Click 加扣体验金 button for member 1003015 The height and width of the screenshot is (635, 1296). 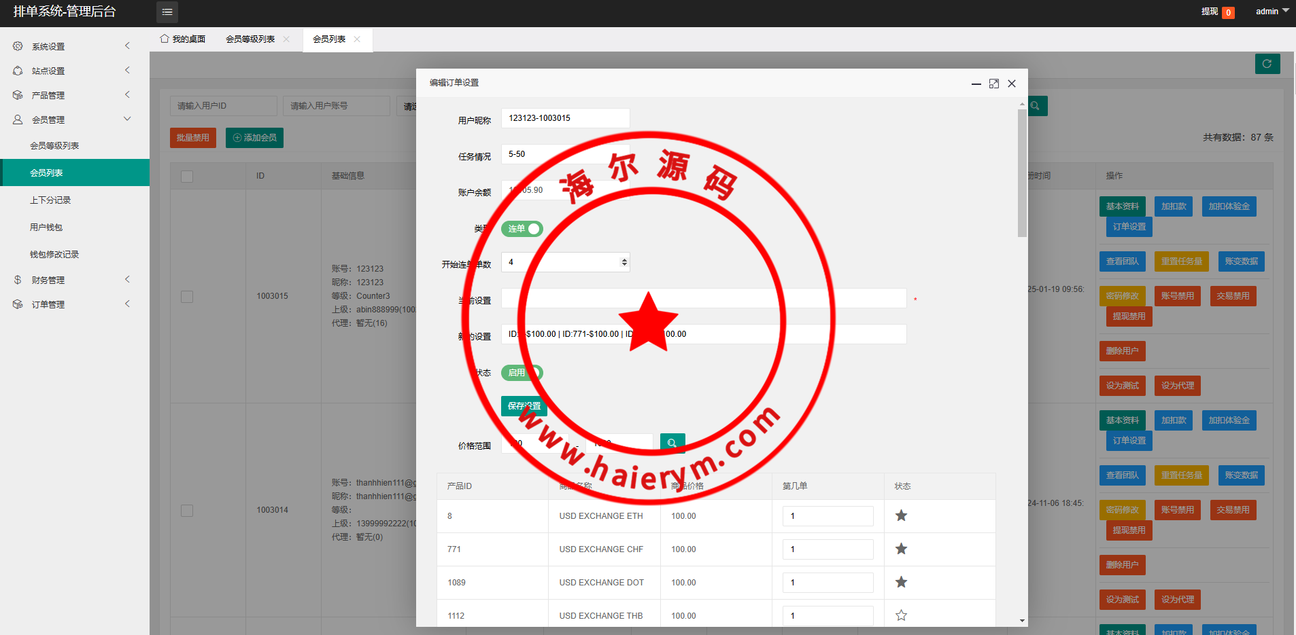click(x=1229, y=206)
